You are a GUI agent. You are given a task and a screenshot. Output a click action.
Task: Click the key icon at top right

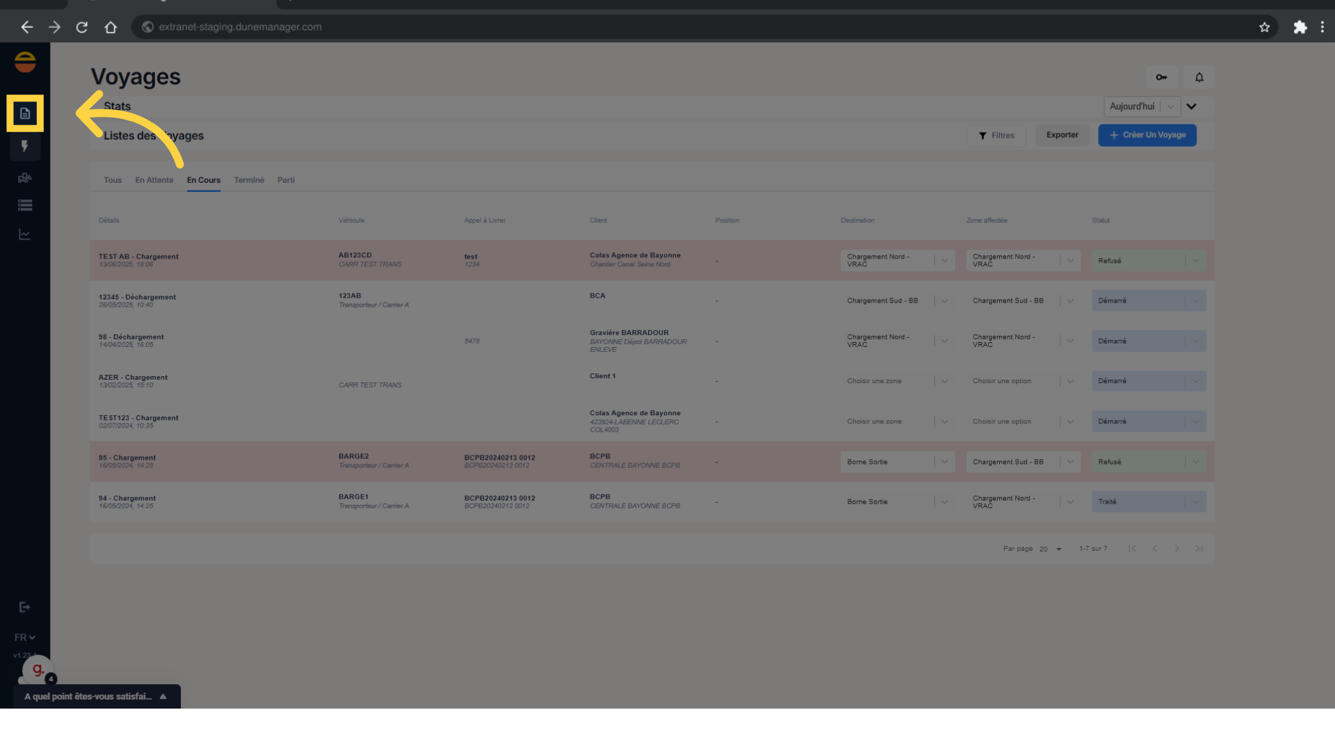pyautogui.click(x=1161, y=77)
